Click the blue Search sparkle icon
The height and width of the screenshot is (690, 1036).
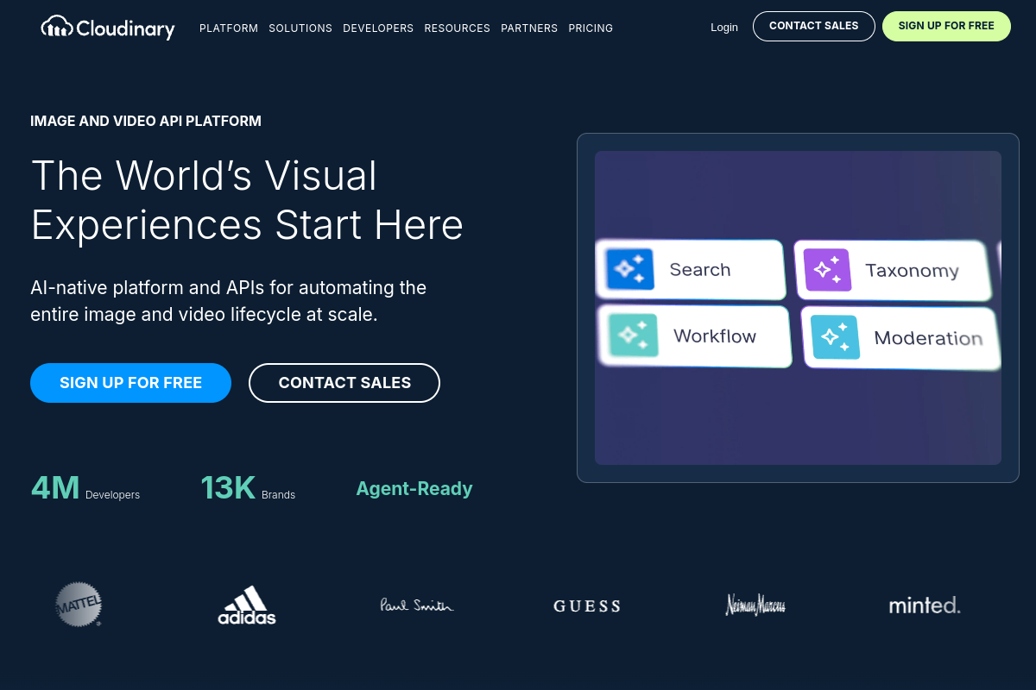629,270
